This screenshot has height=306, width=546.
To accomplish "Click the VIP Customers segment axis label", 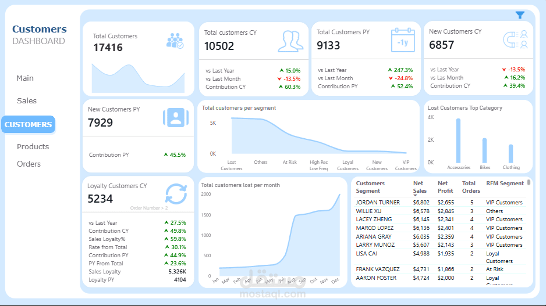I will pyautogui.click(x=406, y=165).
